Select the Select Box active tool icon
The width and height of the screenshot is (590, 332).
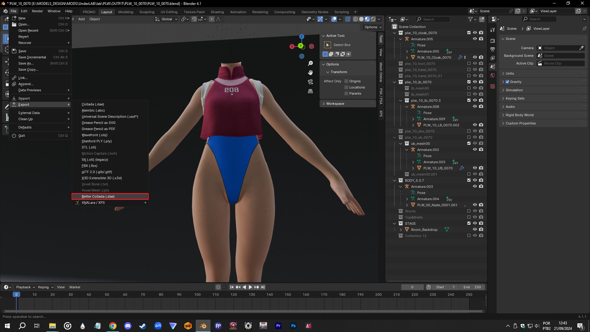tap(328, 45)
